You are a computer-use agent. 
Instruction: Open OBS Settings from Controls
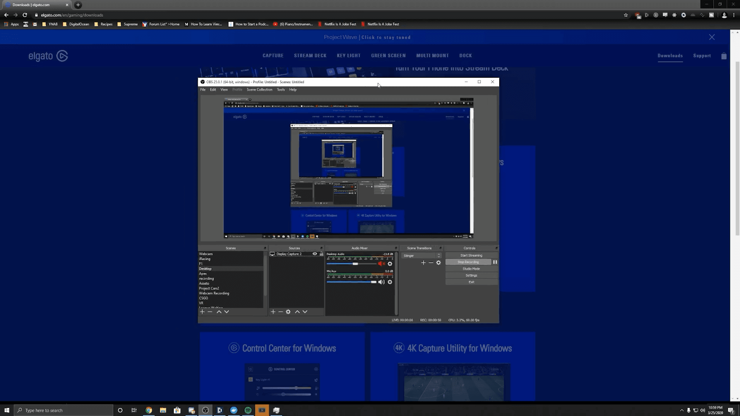471,275
